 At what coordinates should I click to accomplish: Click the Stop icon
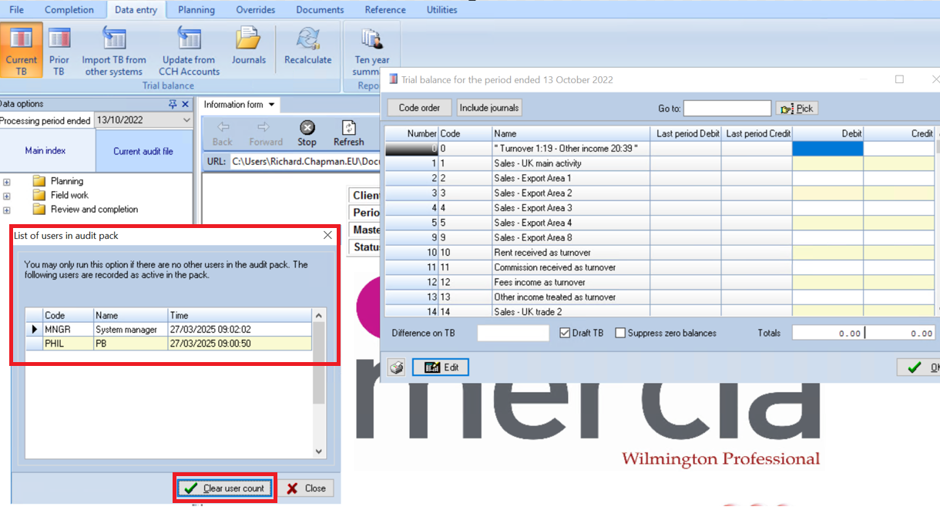click(x=307, y=133)
